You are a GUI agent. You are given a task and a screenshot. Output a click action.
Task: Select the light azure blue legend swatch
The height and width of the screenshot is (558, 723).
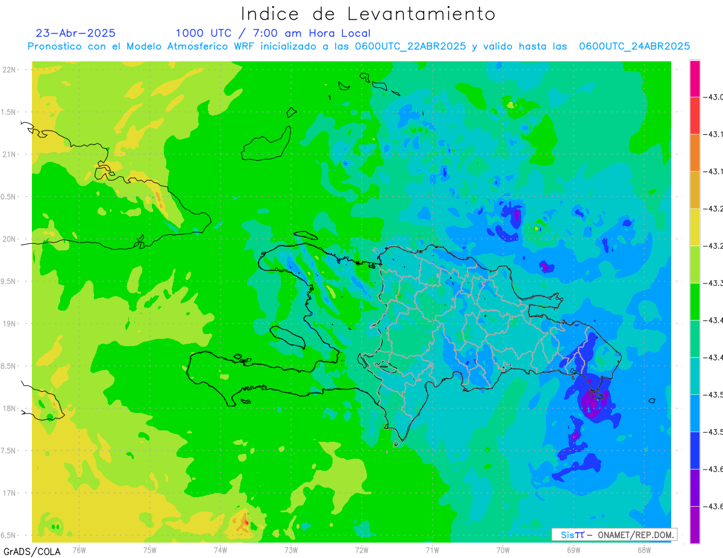click(695, 413)
